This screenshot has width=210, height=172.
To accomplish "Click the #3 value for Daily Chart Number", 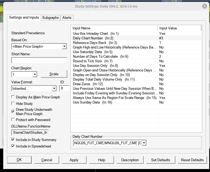I will click(161, 38).
